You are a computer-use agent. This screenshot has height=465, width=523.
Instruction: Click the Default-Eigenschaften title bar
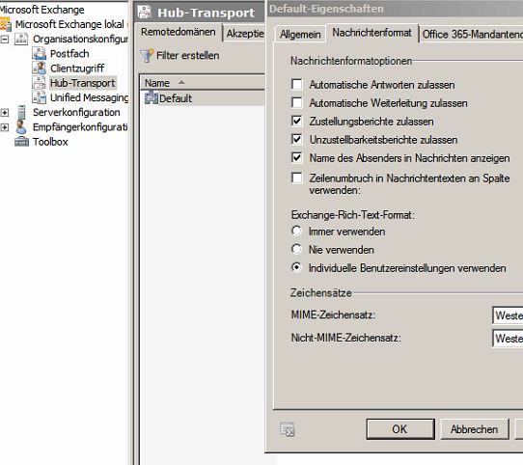[395, 9]
